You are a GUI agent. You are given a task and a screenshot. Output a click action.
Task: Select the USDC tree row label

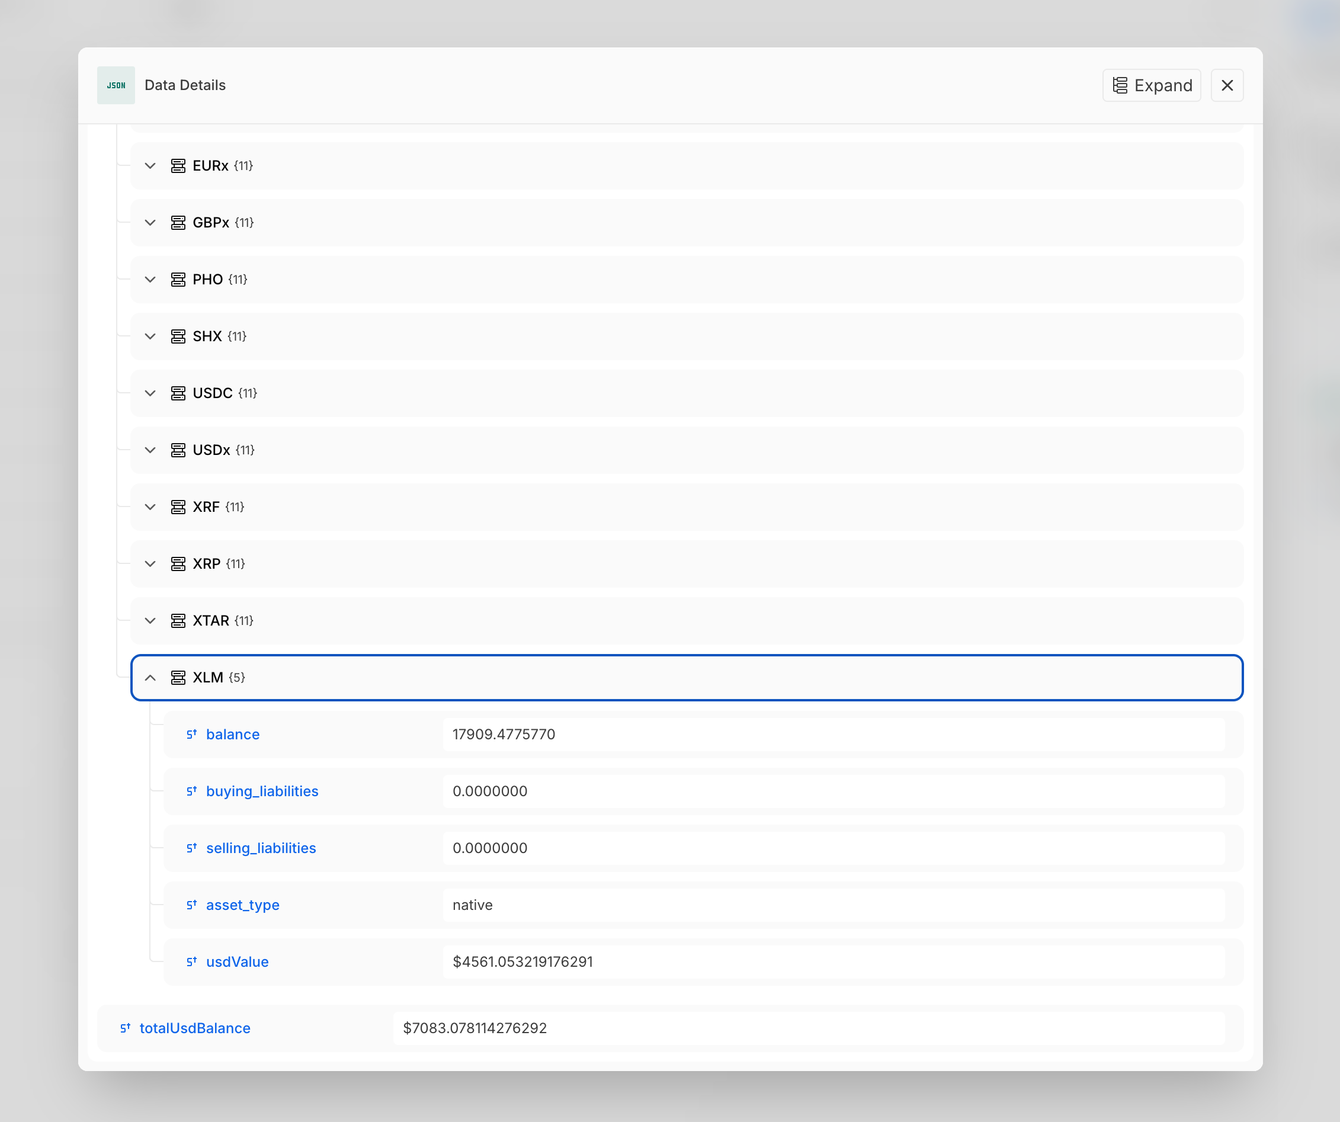(x=213, y=393)
